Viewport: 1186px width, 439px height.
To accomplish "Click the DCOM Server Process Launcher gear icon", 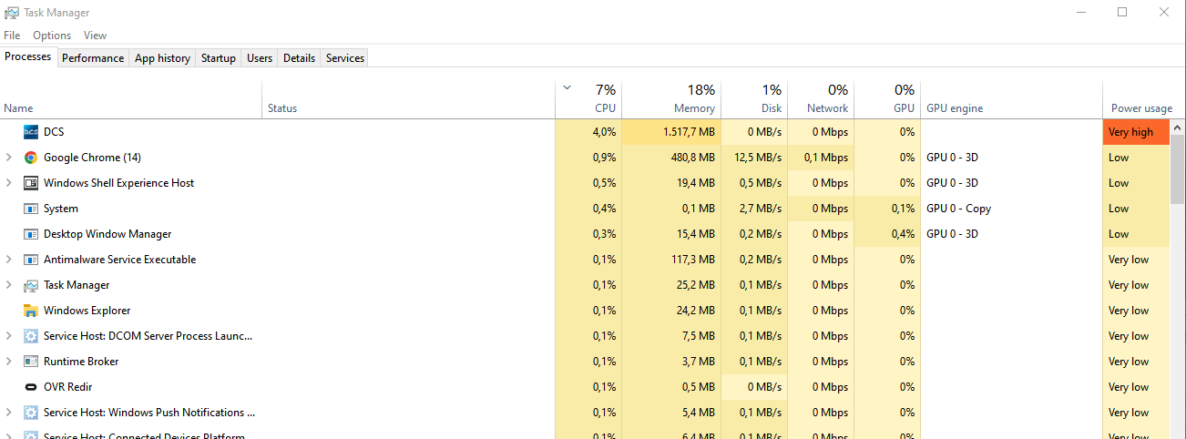I will point(30,336).
